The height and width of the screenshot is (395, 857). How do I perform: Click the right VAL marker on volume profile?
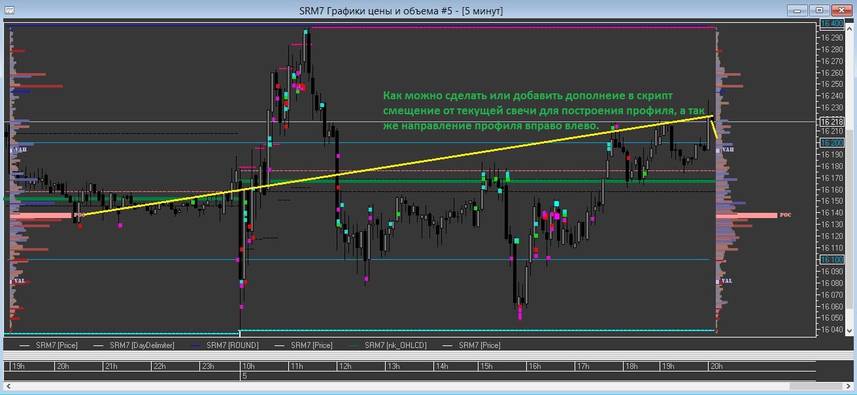[726, 281]
